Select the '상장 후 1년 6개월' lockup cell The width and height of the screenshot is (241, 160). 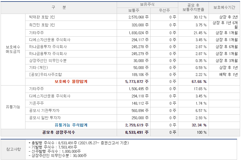pos(225,25)
